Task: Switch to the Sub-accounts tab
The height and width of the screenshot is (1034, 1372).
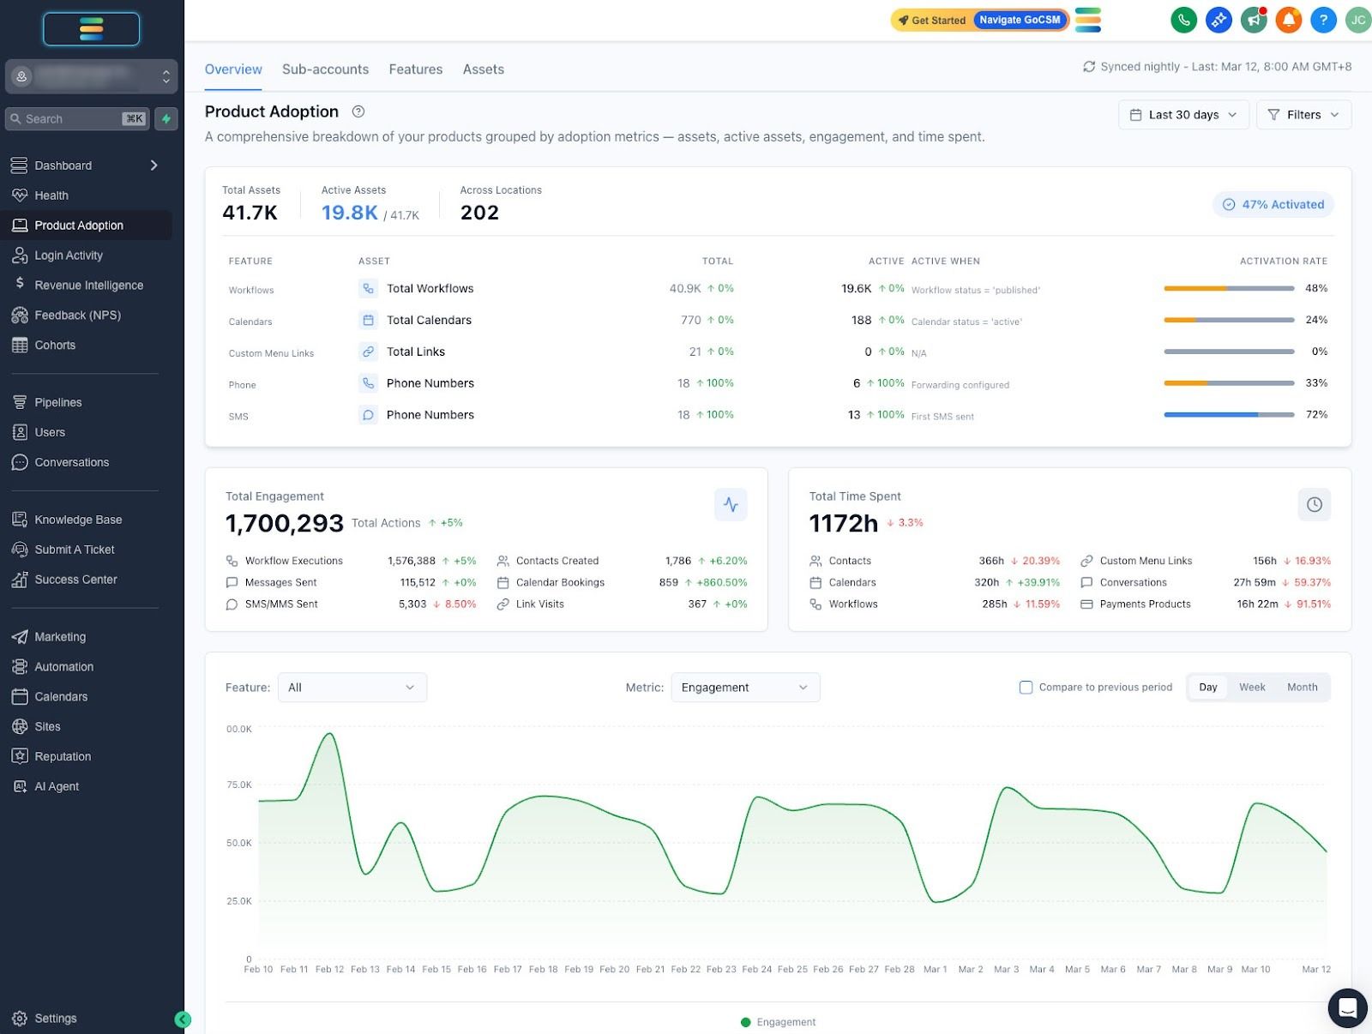Action: [325, 69]
